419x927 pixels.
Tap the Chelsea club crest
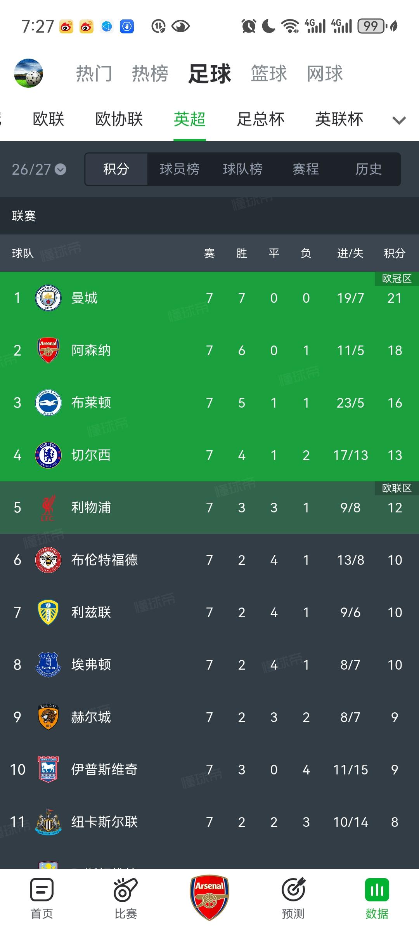48,455
